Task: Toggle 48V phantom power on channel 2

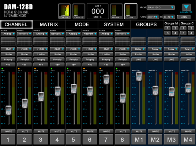Action: click(x=24, y=65)
